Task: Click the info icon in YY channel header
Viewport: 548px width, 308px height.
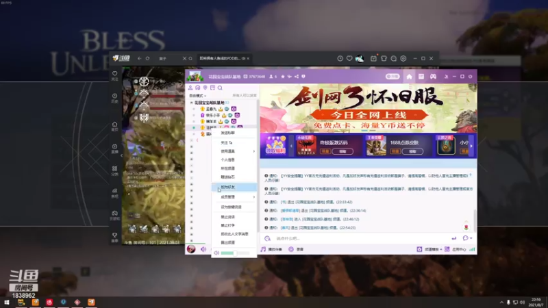Action: click(303, 77)
